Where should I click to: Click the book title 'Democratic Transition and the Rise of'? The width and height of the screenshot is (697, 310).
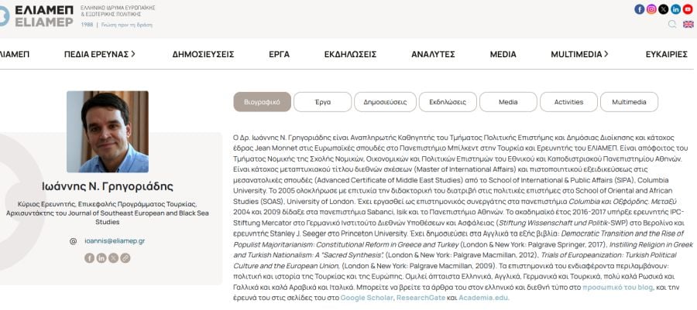(623, 233)
